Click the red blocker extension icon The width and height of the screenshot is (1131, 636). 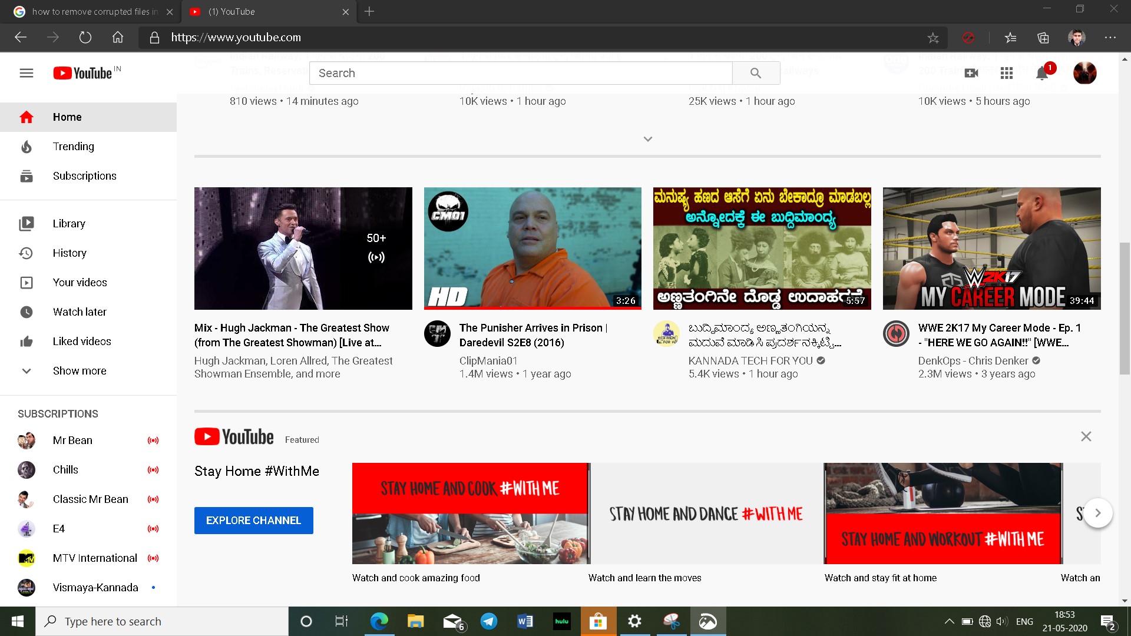[x=968, y=38]
